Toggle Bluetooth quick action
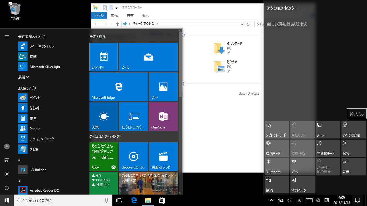Image resolution: width=367 pixels, height=206 pixels. (277, 166)
